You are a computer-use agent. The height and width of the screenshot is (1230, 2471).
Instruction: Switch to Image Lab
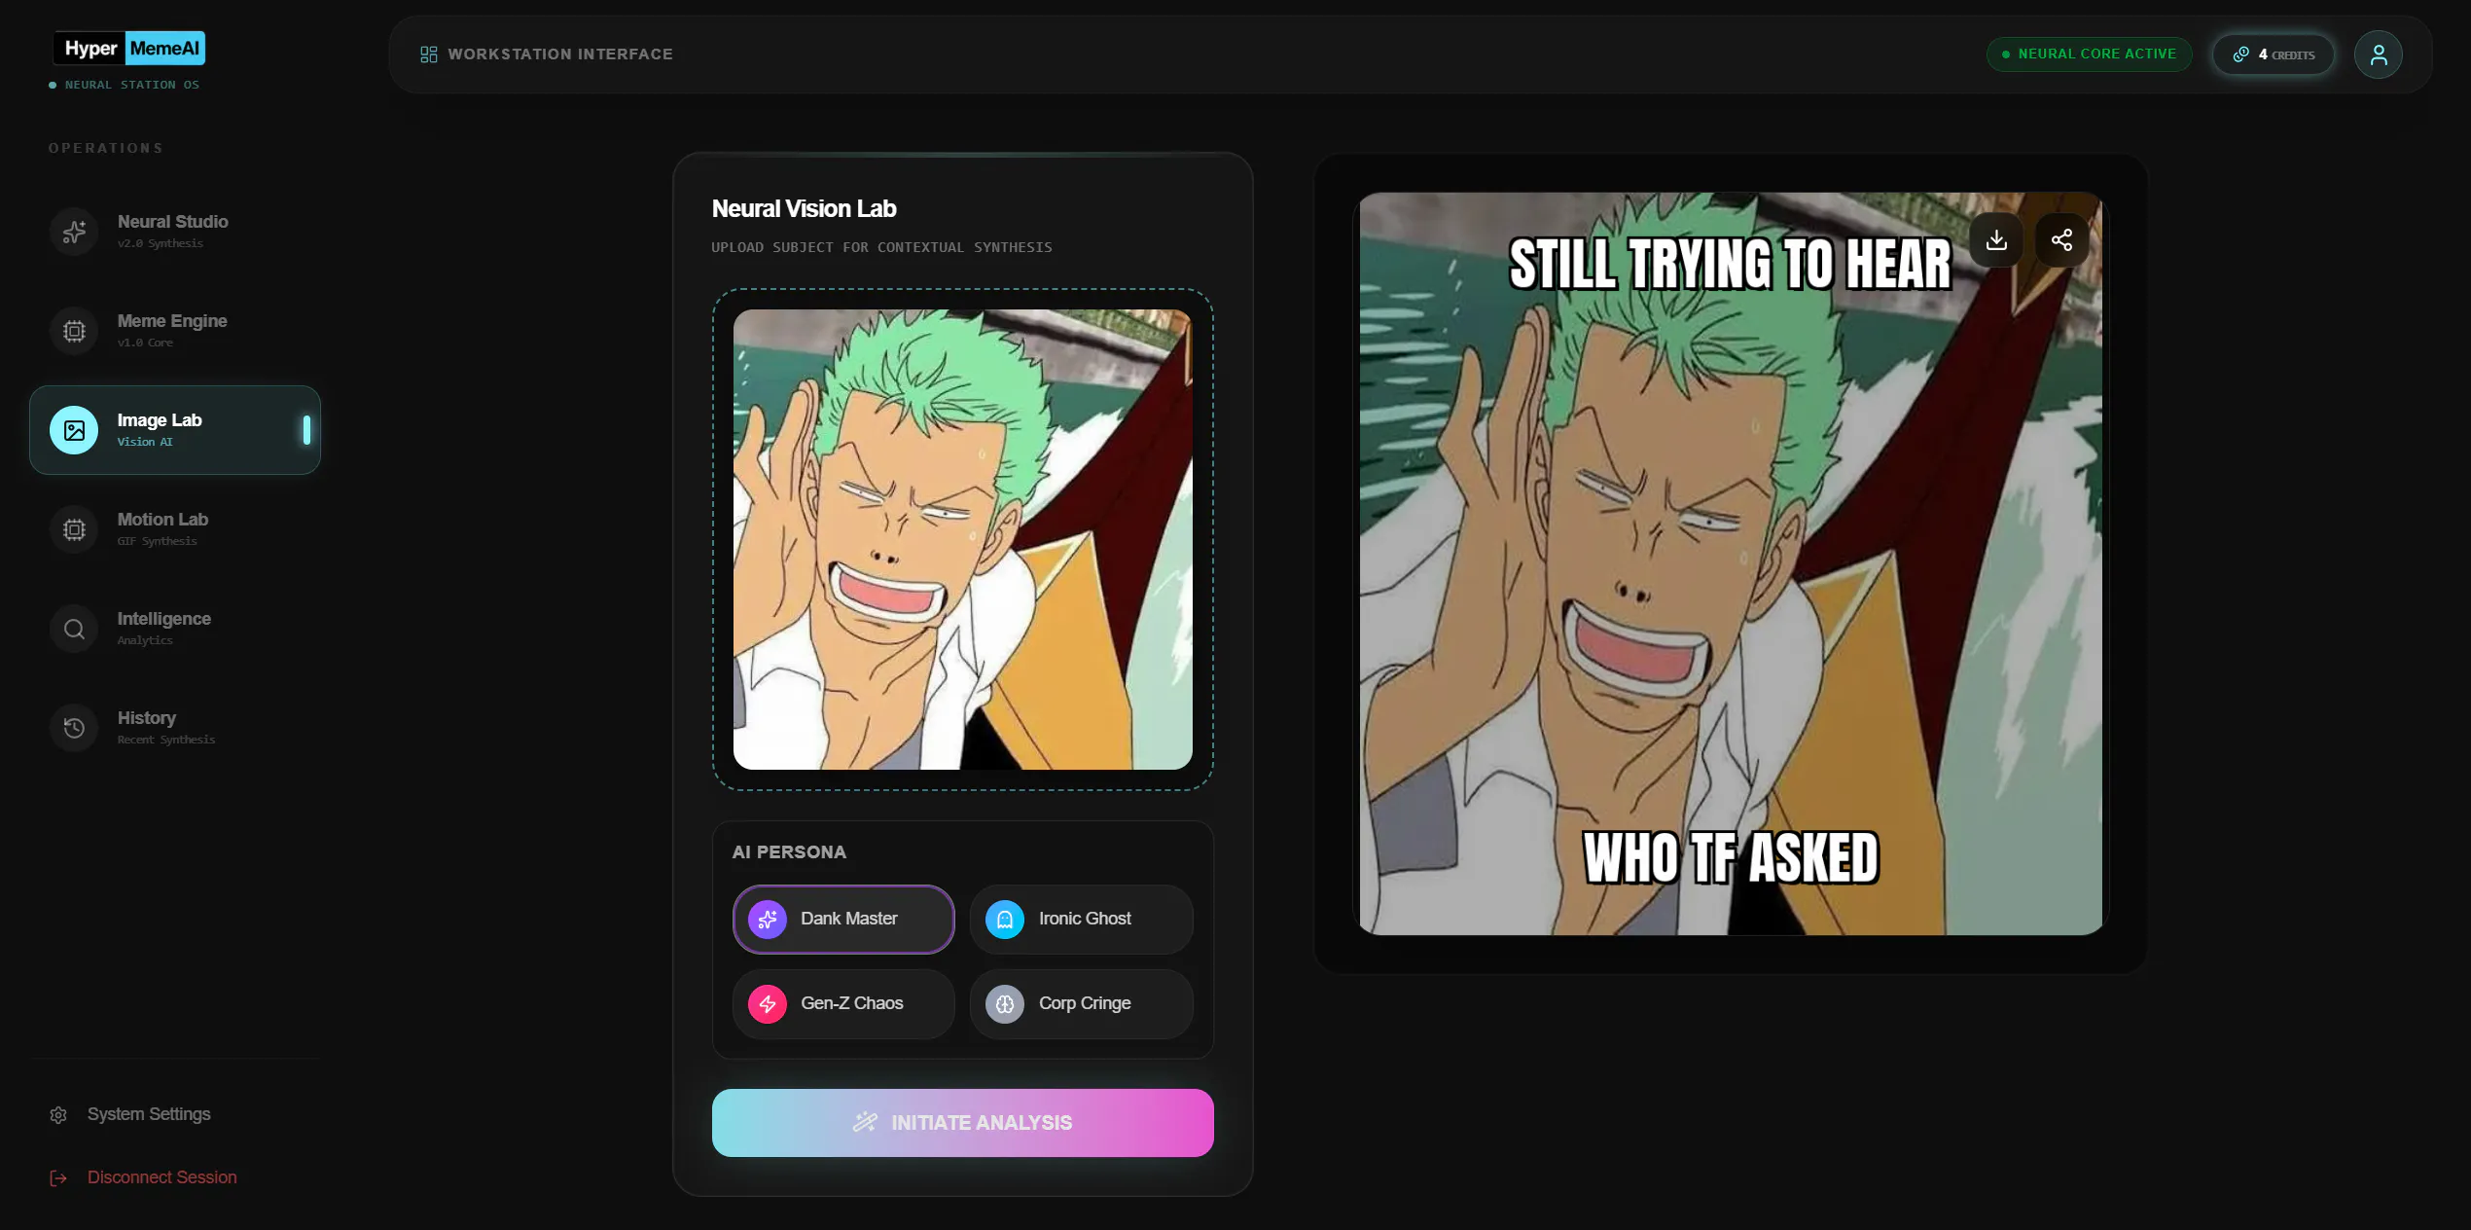click(x=175, y=430)
